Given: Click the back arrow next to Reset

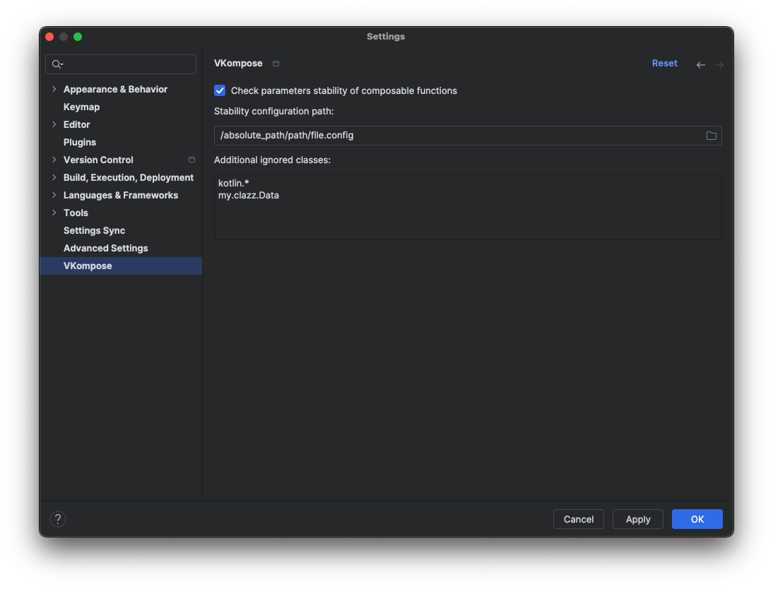Looking at the screenshot, I should [700, 64].
